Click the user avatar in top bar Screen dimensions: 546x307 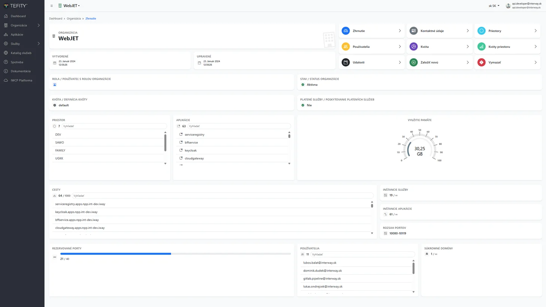(x=508, y=6)
